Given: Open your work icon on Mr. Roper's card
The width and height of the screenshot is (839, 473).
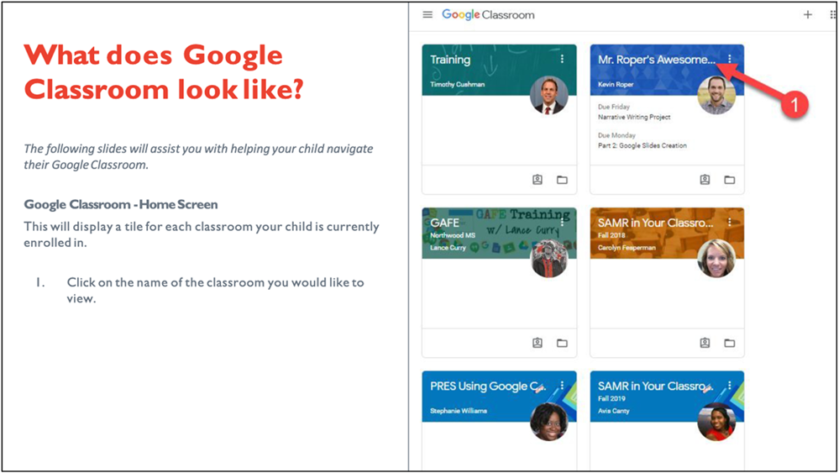Looking at the screenshot, I should click(705, 180).
